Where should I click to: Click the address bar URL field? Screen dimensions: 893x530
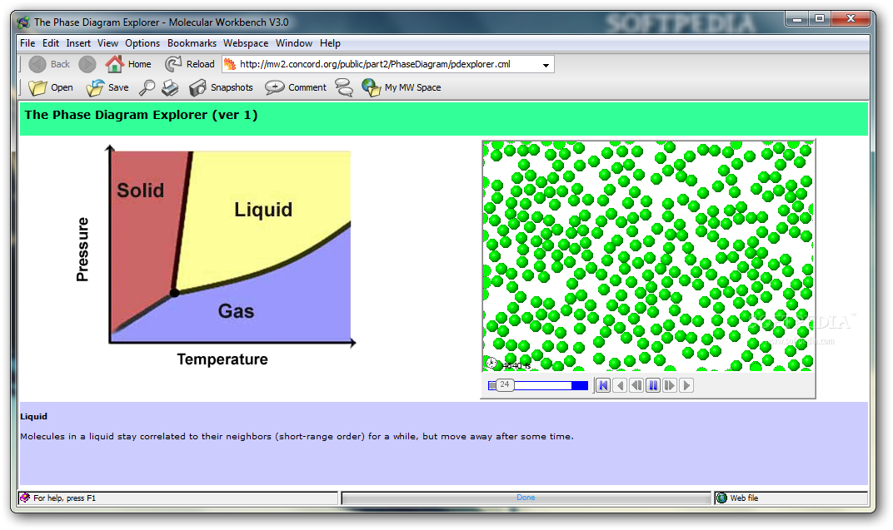pos(387,64)
